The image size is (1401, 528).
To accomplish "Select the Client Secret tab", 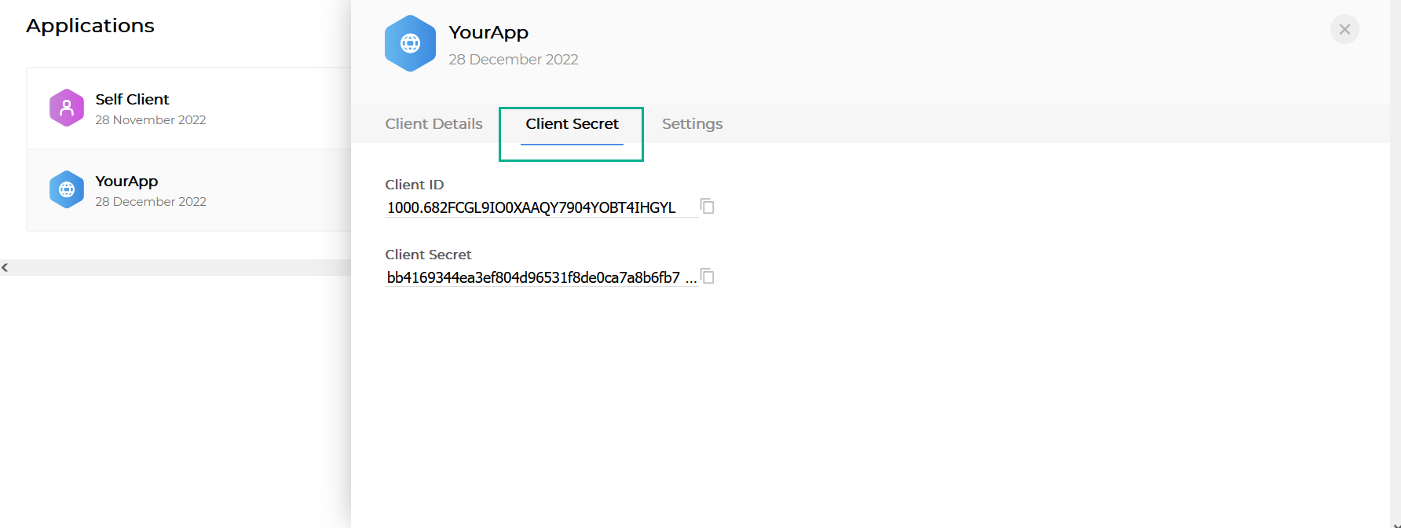I will (572, 124).
